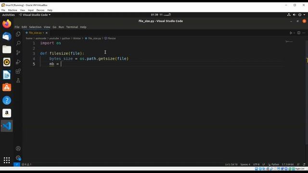Click the code minimap preview
The image size is (308, 173).
[x=289, y=41]
